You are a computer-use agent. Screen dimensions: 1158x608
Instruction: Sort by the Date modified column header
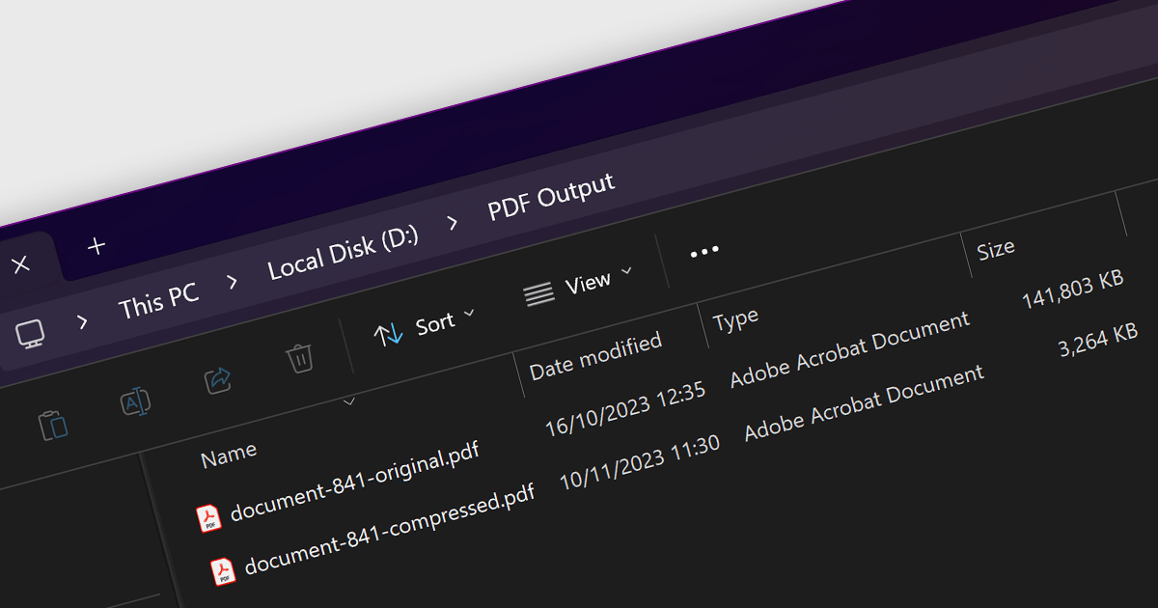pyautogui.click(x=595, y=355)
